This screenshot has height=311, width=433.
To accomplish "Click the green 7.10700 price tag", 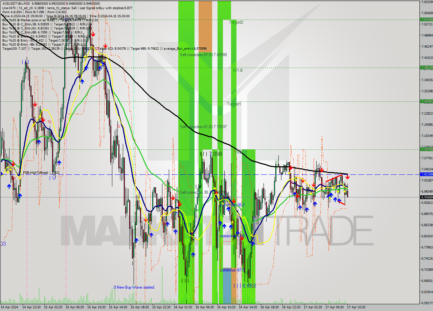I will point(426,149).
